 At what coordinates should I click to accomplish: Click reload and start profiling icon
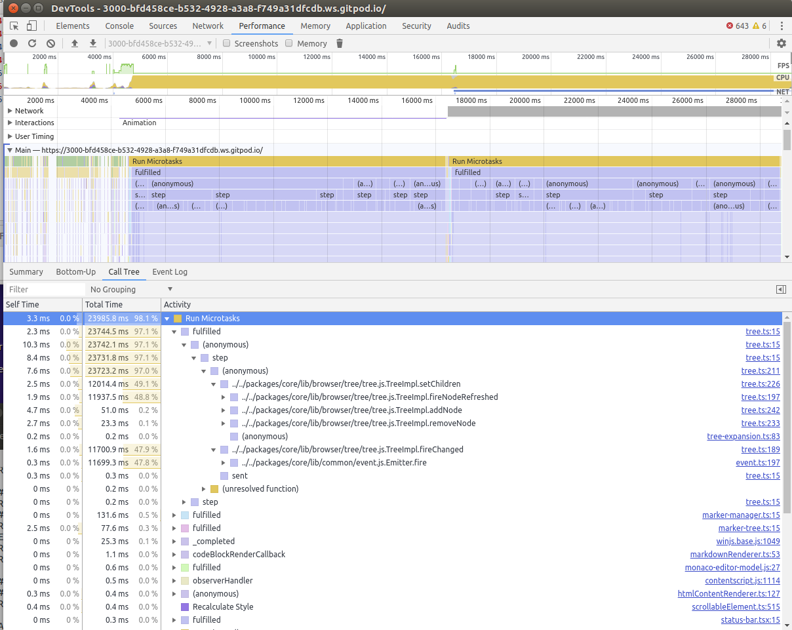click(32, 43)
